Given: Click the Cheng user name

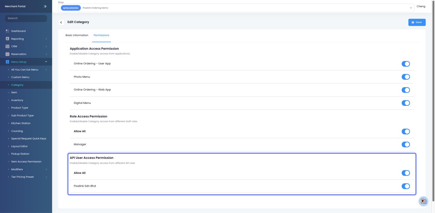Looking at the screenshot, I should pyautogui.click(x=421, y=6).
